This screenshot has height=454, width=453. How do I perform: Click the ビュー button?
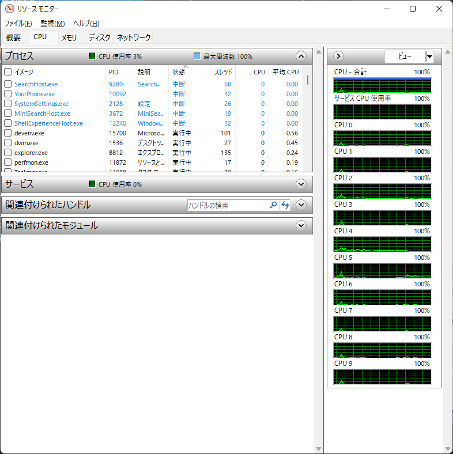tap(405, 56)
